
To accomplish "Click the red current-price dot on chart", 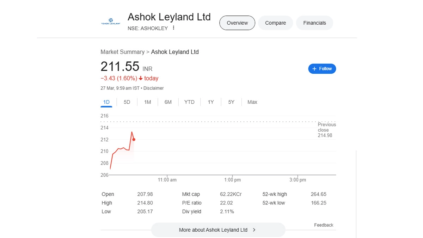I will (134, 140).
